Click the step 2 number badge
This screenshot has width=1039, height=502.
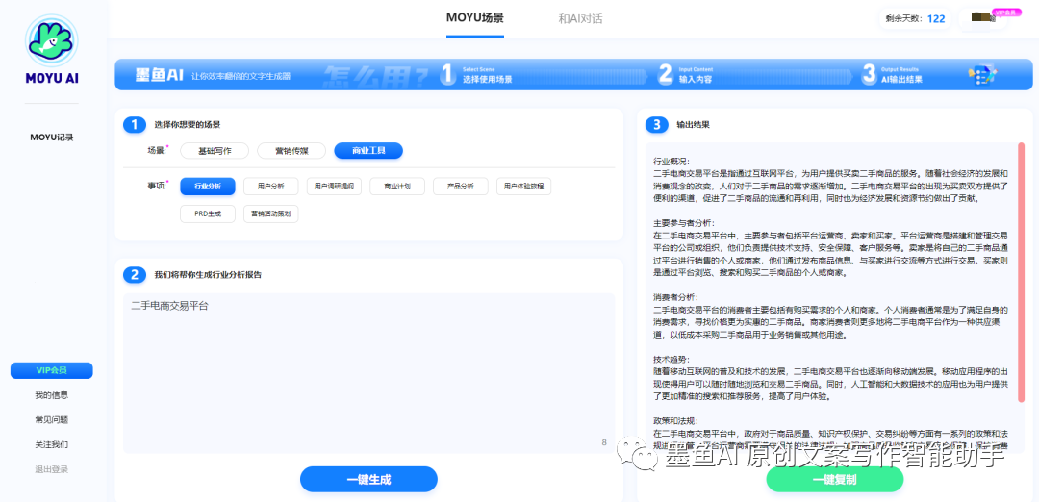134,274
